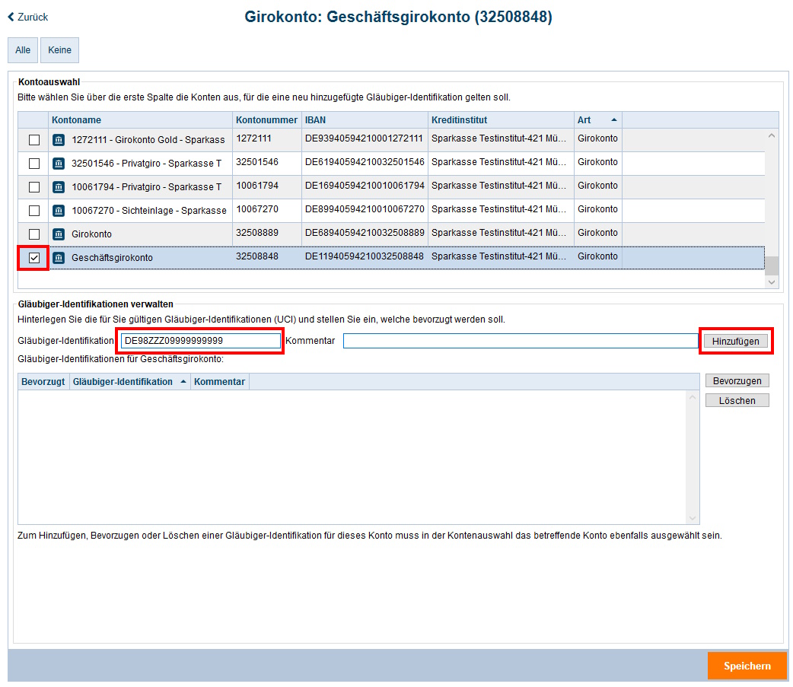The height and width of the screenshot is (687, 793).
Task: Click sort arrow in Art column header
Action: pos(613,120)
